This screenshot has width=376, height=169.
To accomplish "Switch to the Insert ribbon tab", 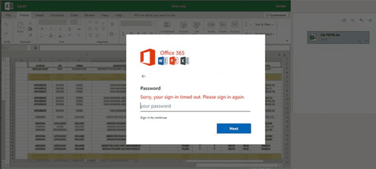I will [x=39, y=15].
